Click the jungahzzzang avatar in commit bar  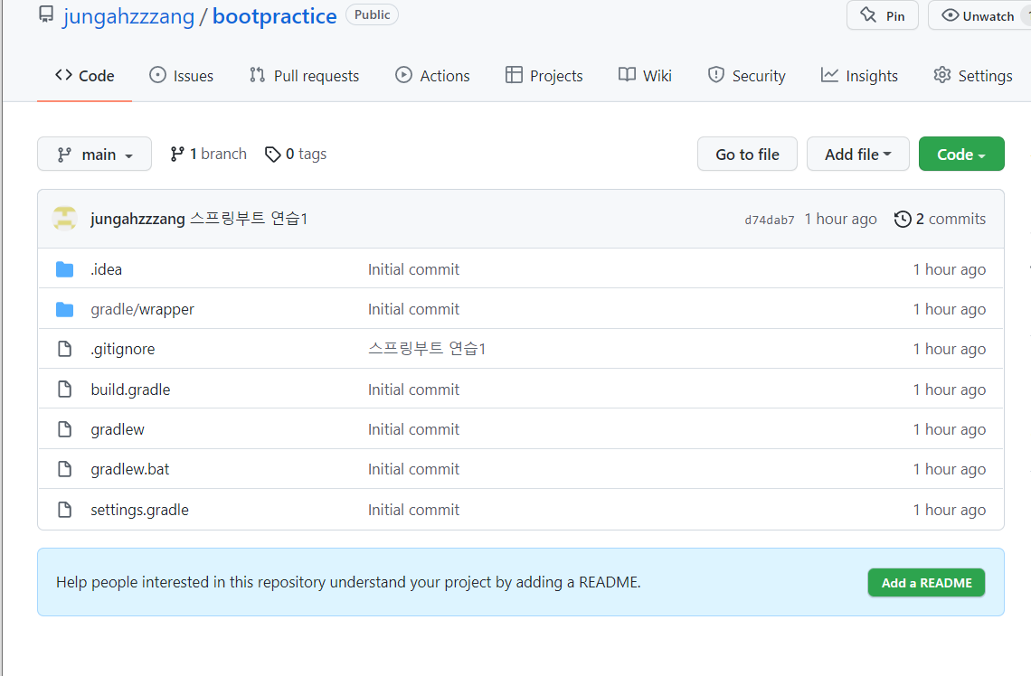pyautogui.click(x=64, y=219)
